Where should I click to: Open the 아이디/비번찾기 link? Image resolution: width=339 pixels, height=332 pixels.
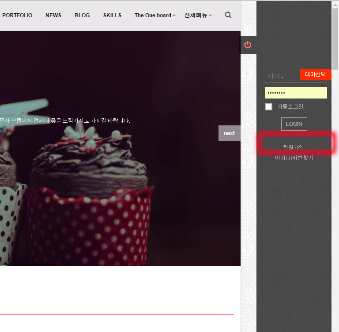point(294,158)
